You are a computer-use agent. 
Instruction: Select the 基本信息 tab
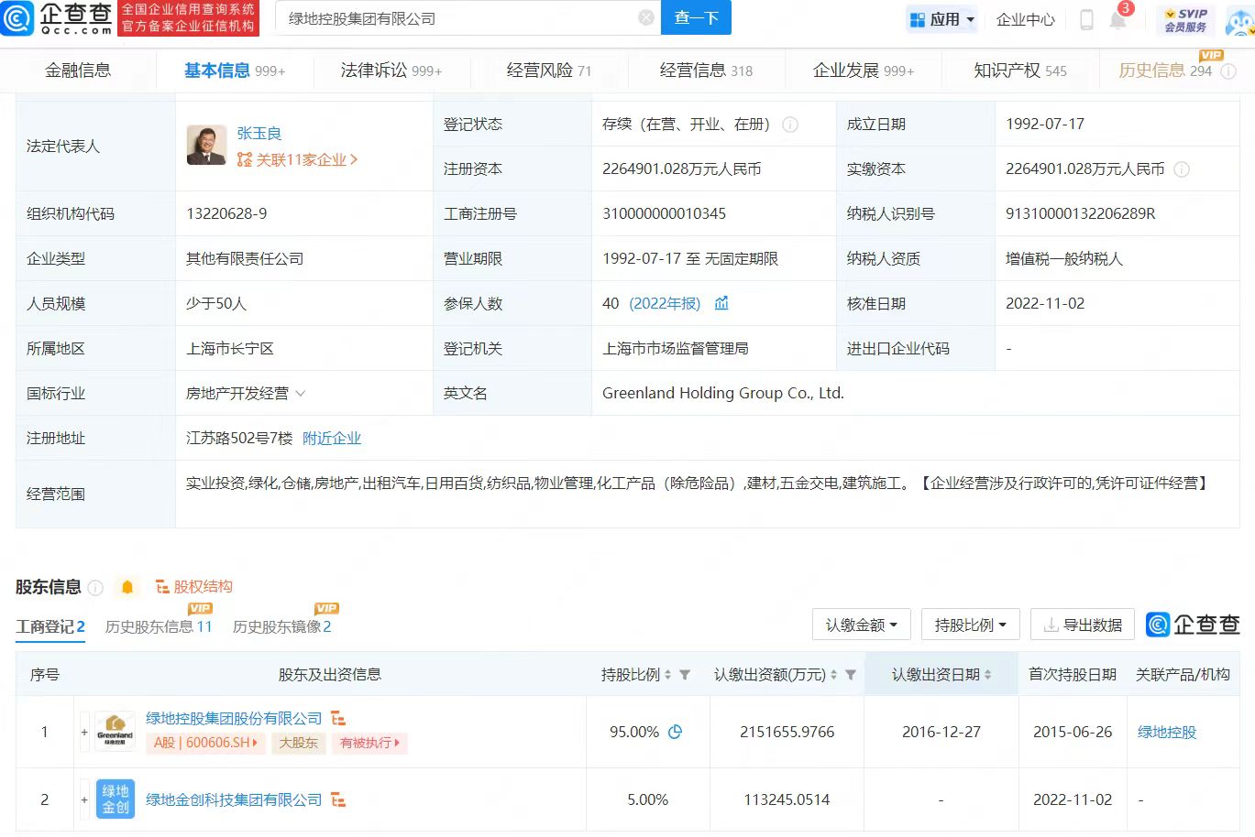(235, 71)
